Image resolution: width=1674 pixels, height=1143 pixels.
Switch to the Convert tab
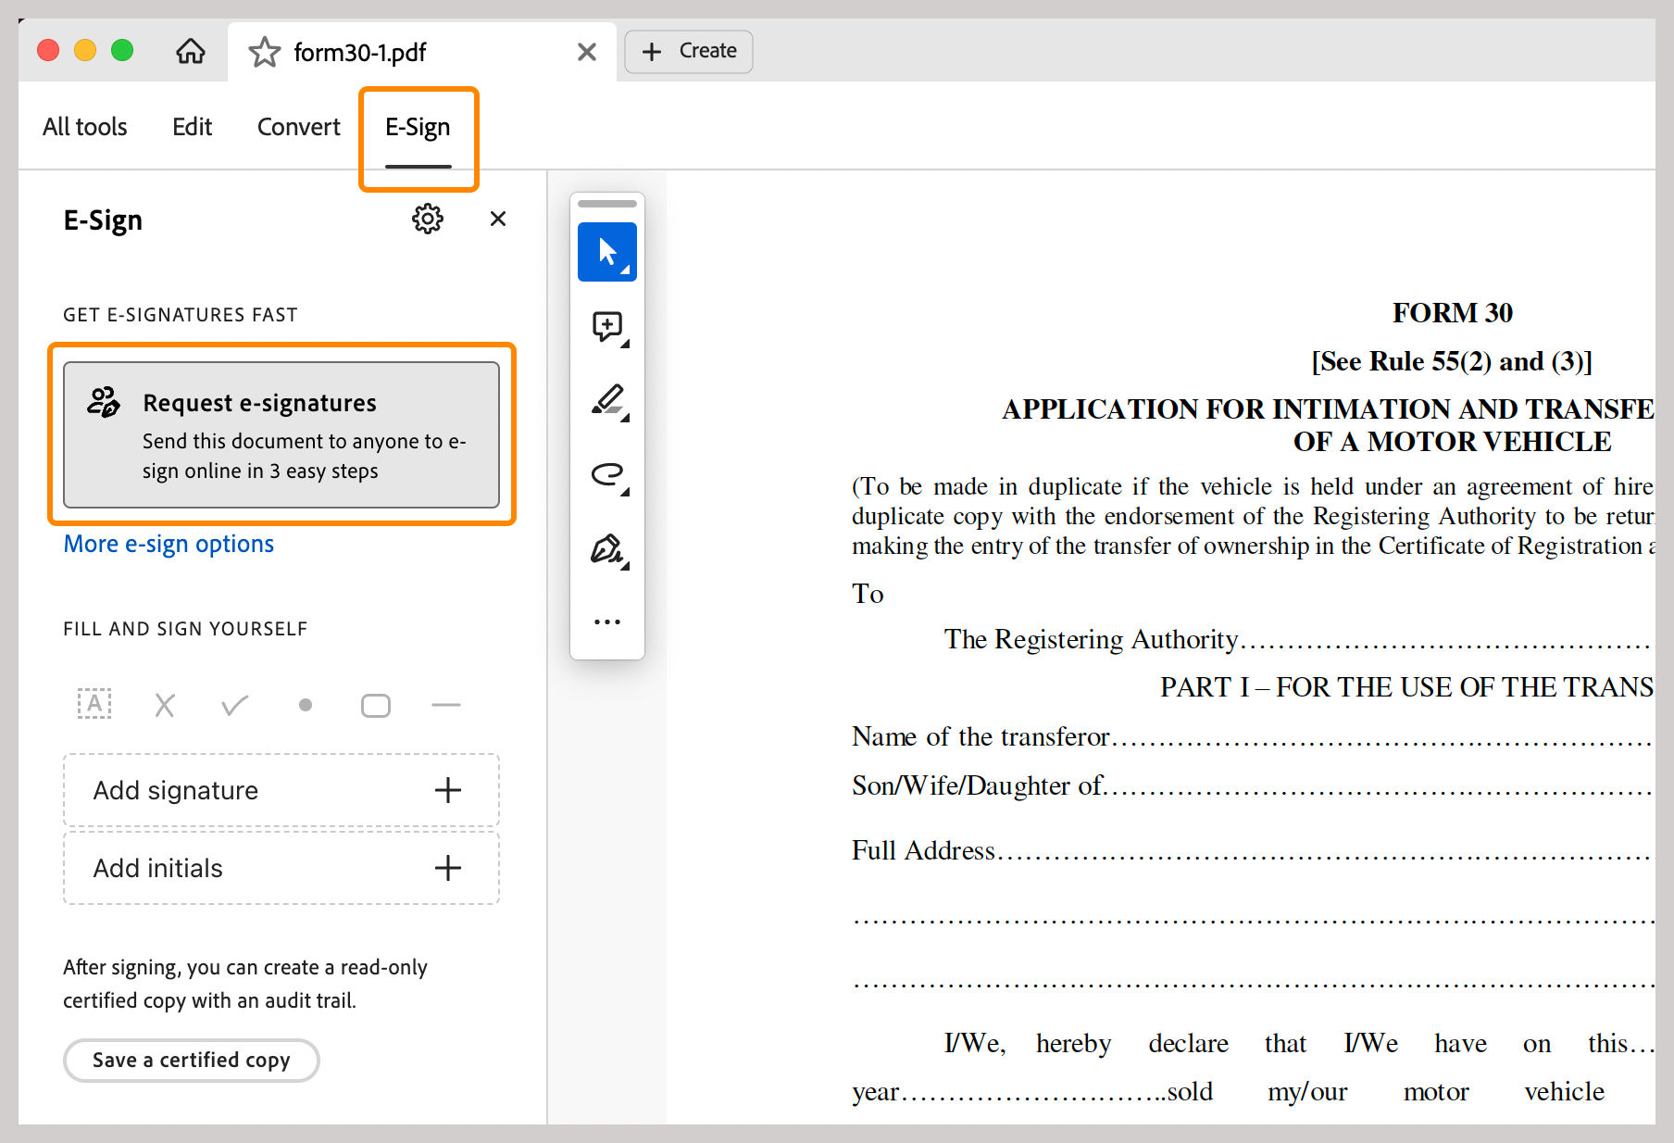(x=298, y=127)
